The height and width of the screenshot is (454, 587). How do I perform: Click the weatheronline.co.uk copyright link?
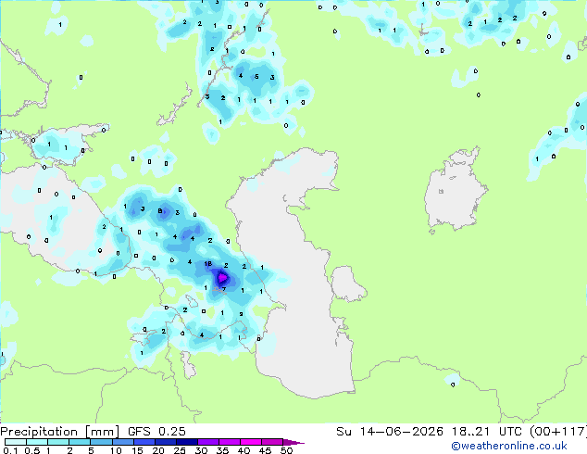pyautogui.click(x=509, y=446)
